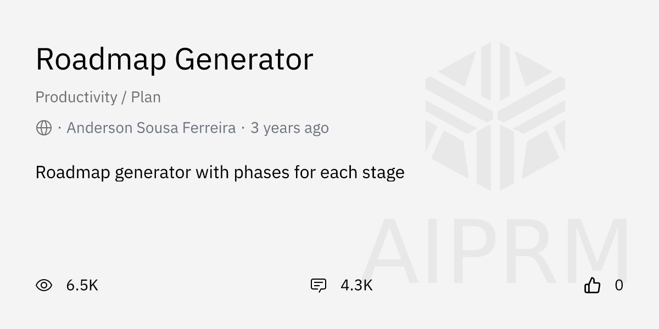The width and height of the screenshot is (659, 329).
Task: Click "Generator" in the large title
Action: click(244, 59)
